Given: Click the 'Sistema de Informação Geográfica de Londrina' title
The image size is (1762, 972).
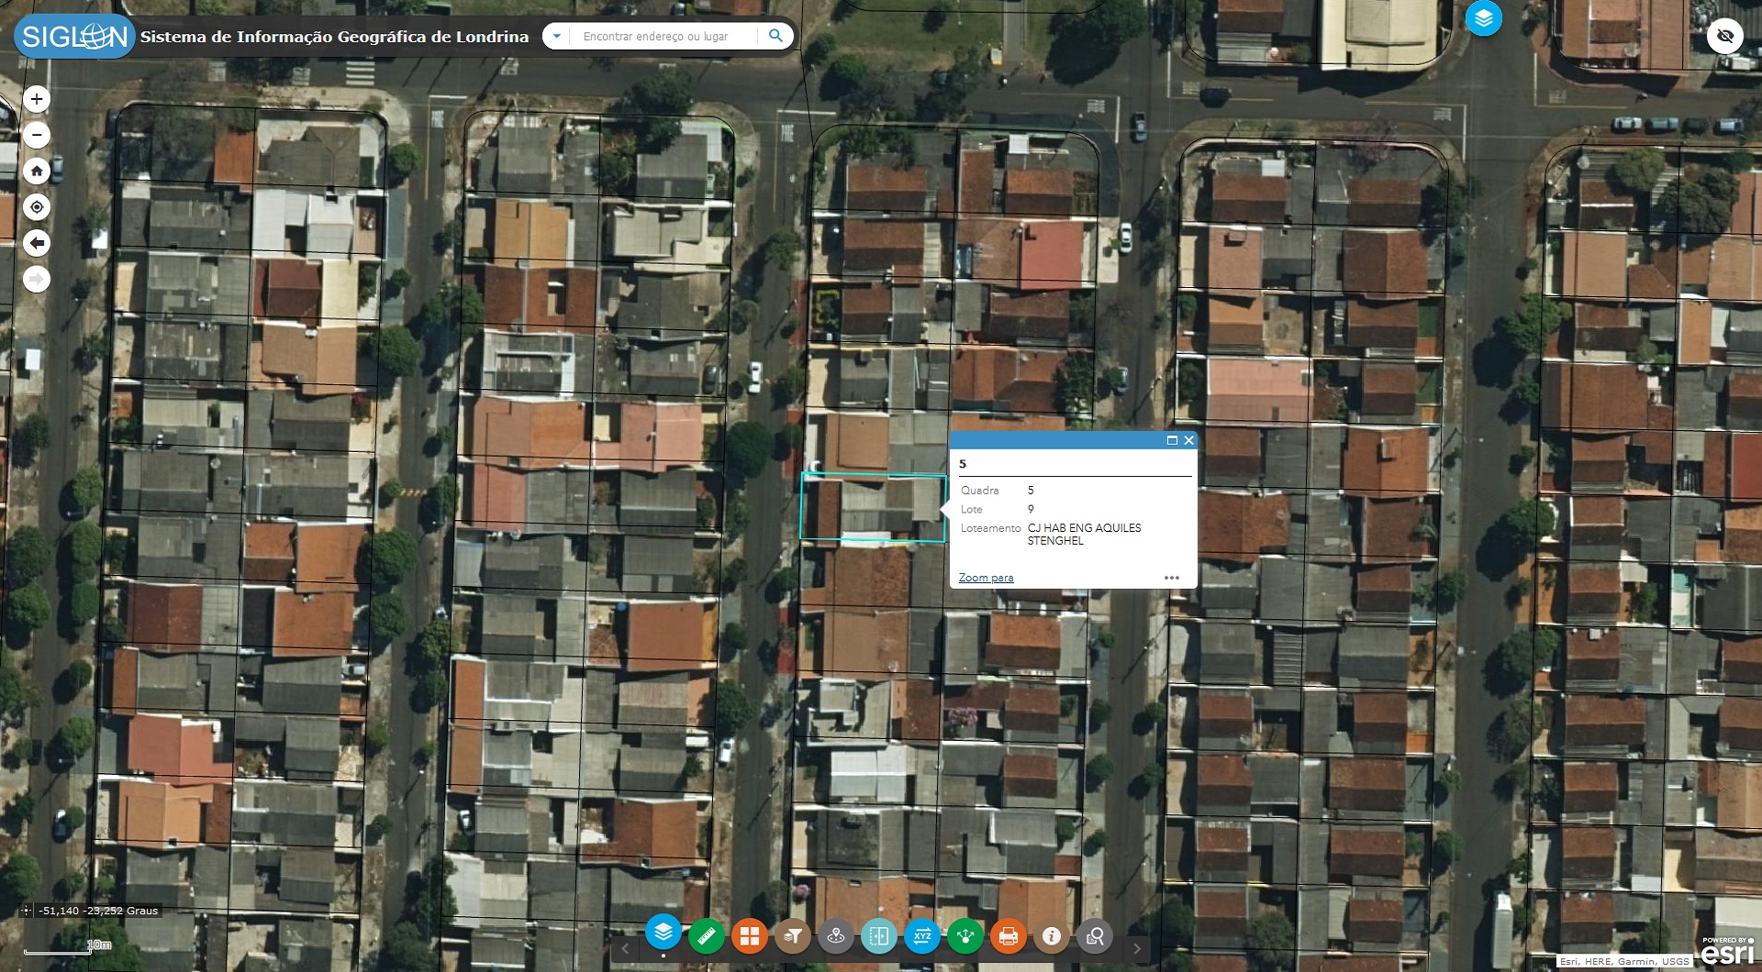Looking at the screenshot, I should tap(334, 37).
